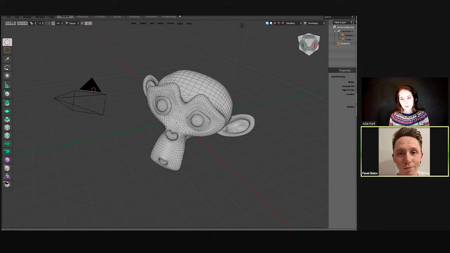Open the viewport View menu
Viewport: 450px width, 253px height.
click(134, 23)
